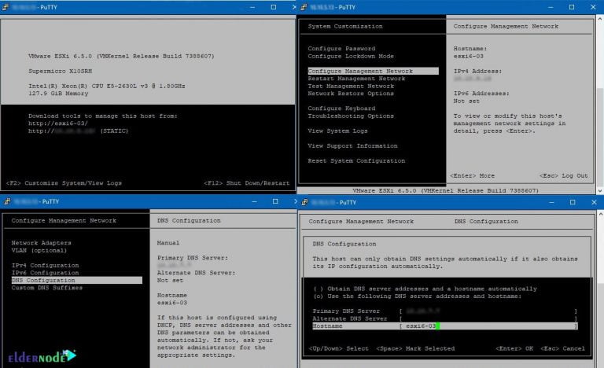Click 'VMware ESXi 6.5.0' line in top-left window
The height and width of the screenshot is (368, 604).
121,57
